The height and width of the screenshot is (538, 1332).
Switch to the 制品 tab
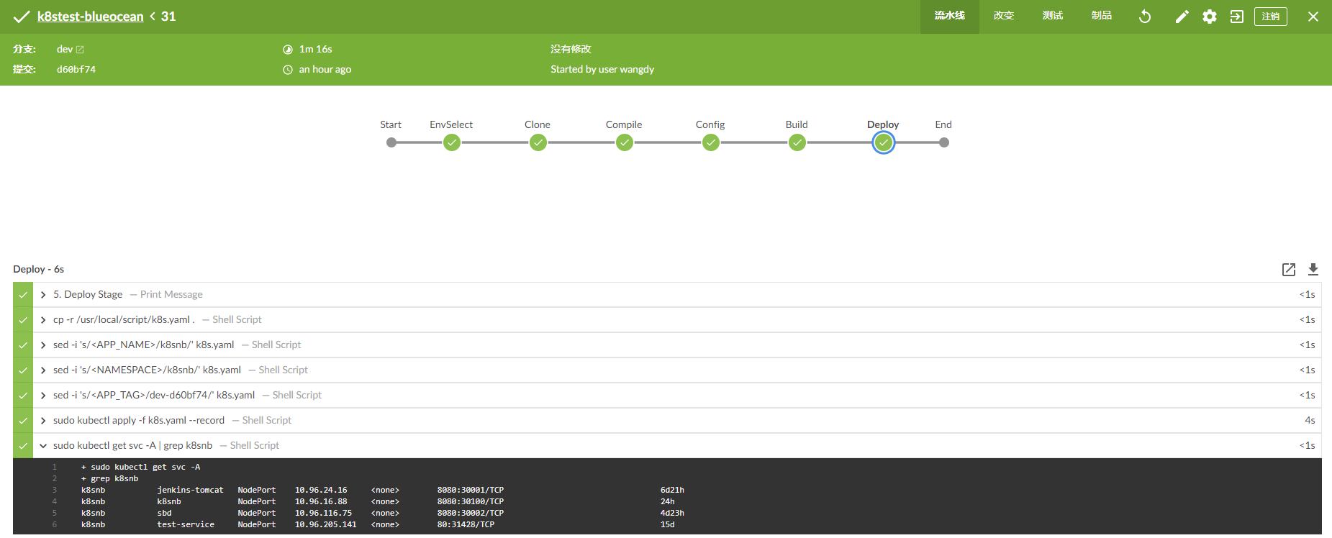click(1102, 16)
